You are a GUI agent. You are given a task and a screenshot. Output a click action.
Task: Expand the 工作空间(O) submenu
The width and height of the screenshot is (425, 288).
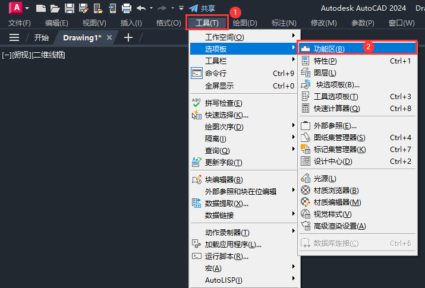(243, 37)
